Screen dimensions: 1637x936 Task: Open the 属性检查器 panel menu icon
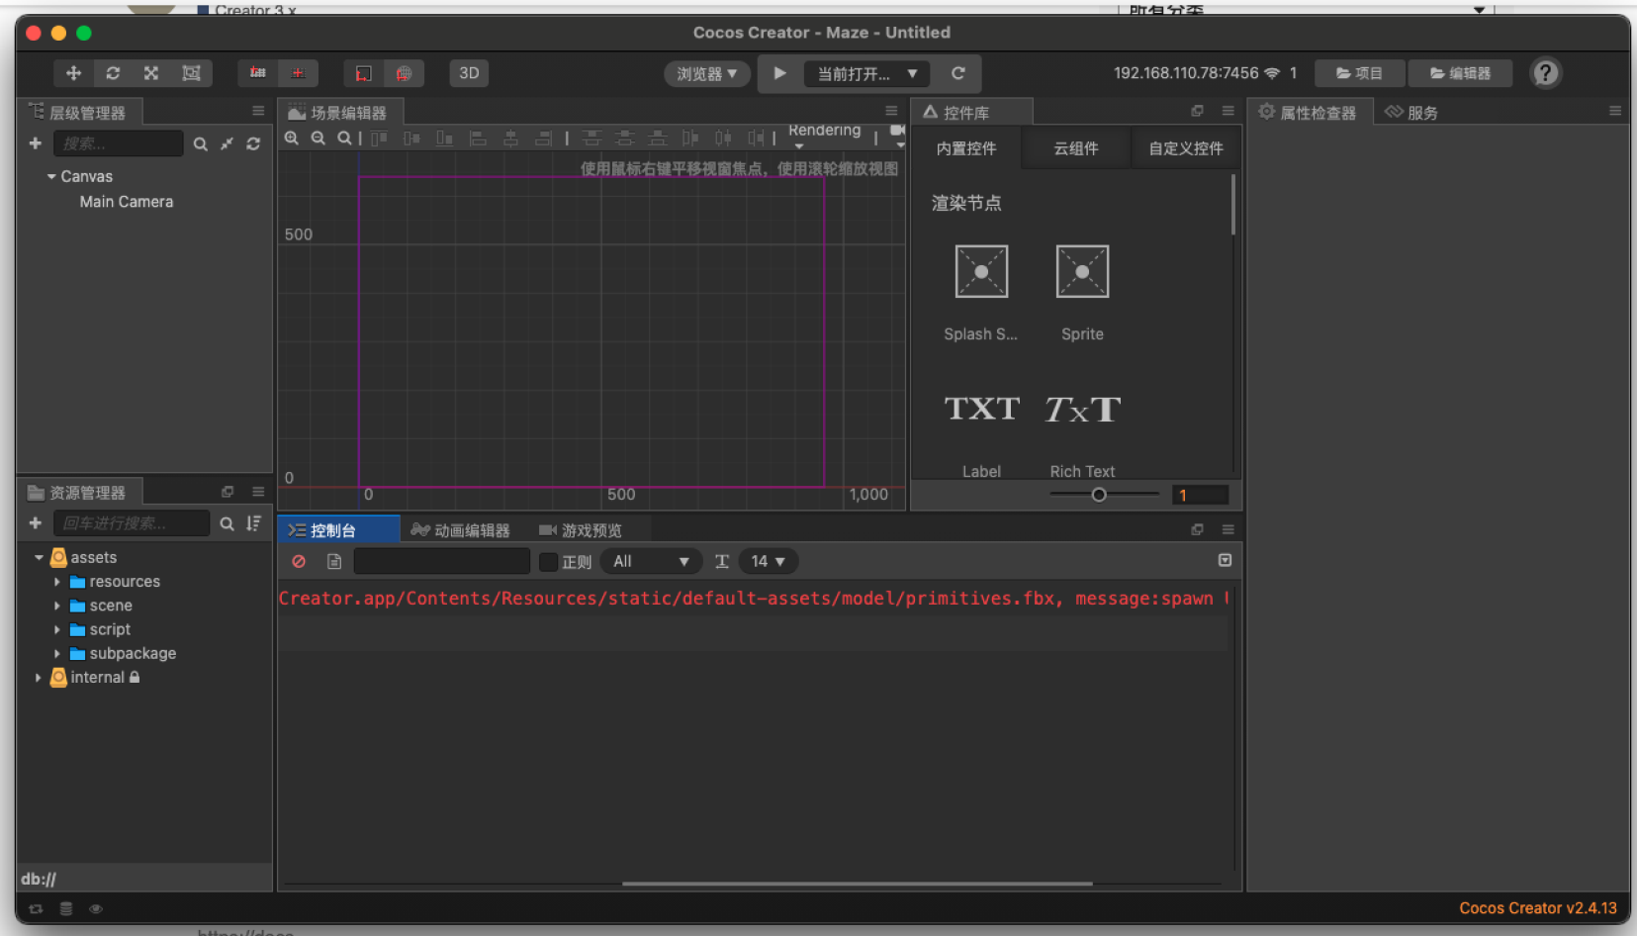point(1615,111)
